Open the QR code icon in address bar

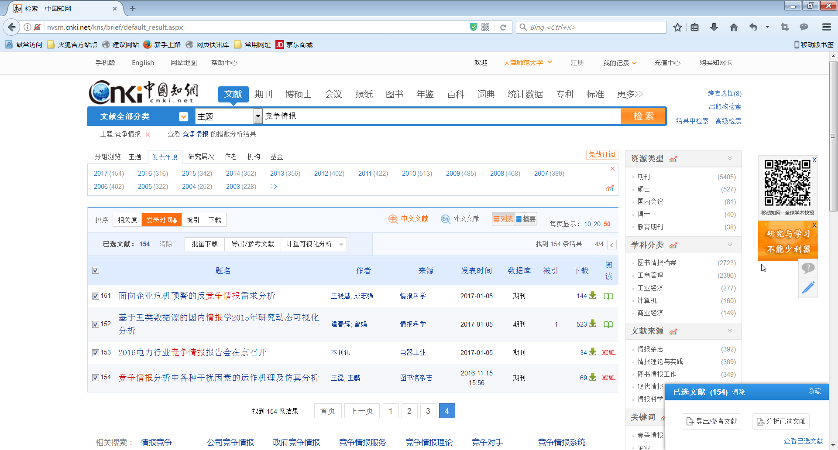[x=485, y=27]
